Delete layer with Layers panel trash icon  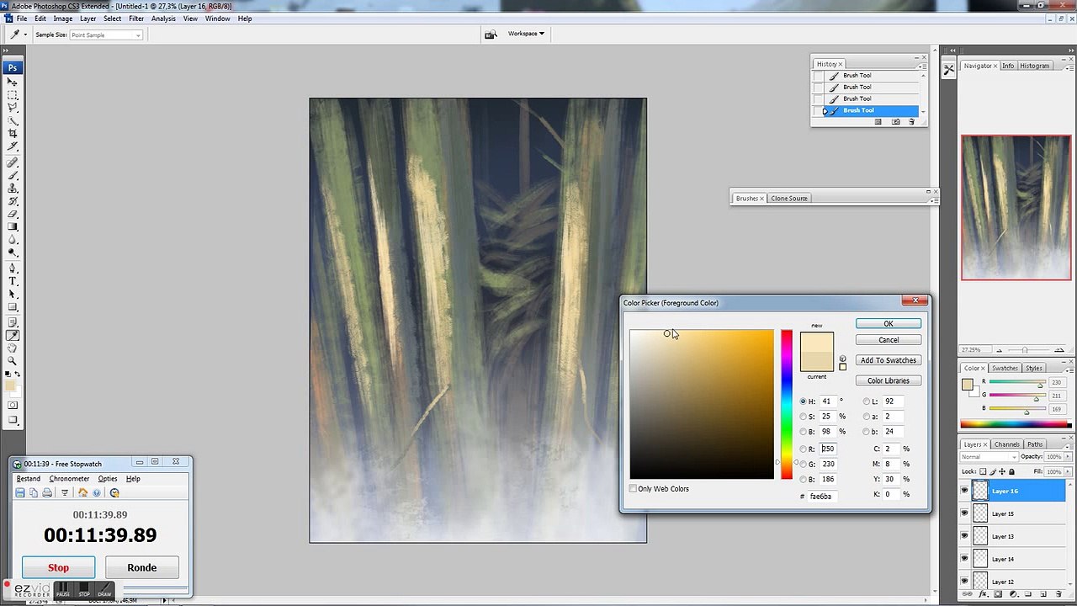pos(1060,594)
